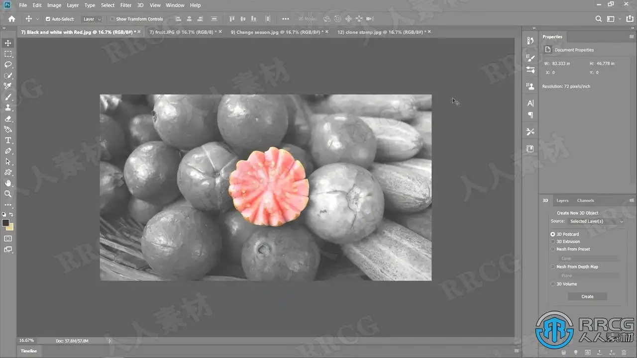The width and height of the screenshot is (637, 358).
Task: Select the Pen tool
Action: (8, 151)
